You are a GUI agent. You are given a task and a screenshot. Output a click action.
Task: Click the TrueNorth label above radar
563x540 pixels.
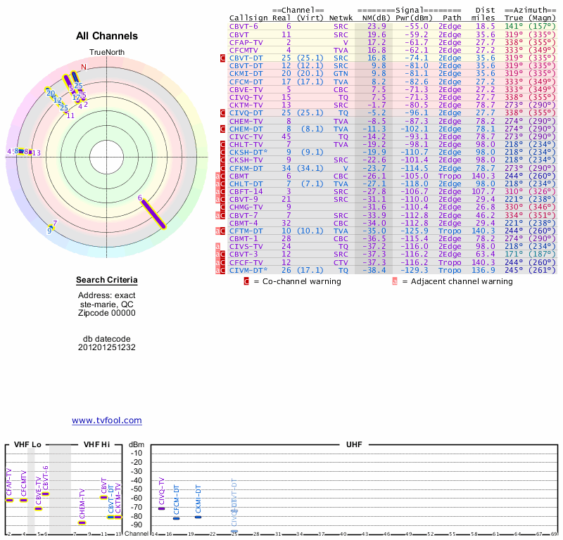[106, 53]
